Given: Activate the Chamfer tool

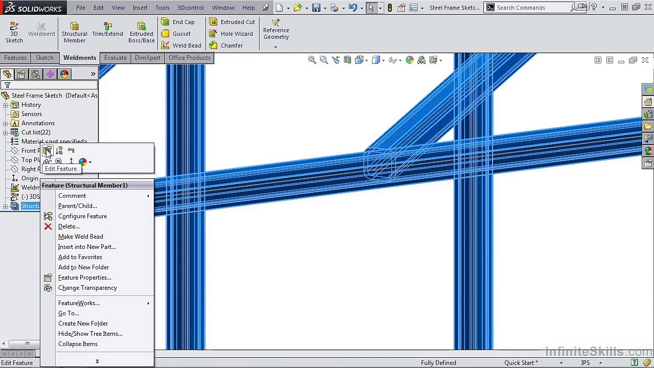Looking at the screenshot, I should coord(226,45).
